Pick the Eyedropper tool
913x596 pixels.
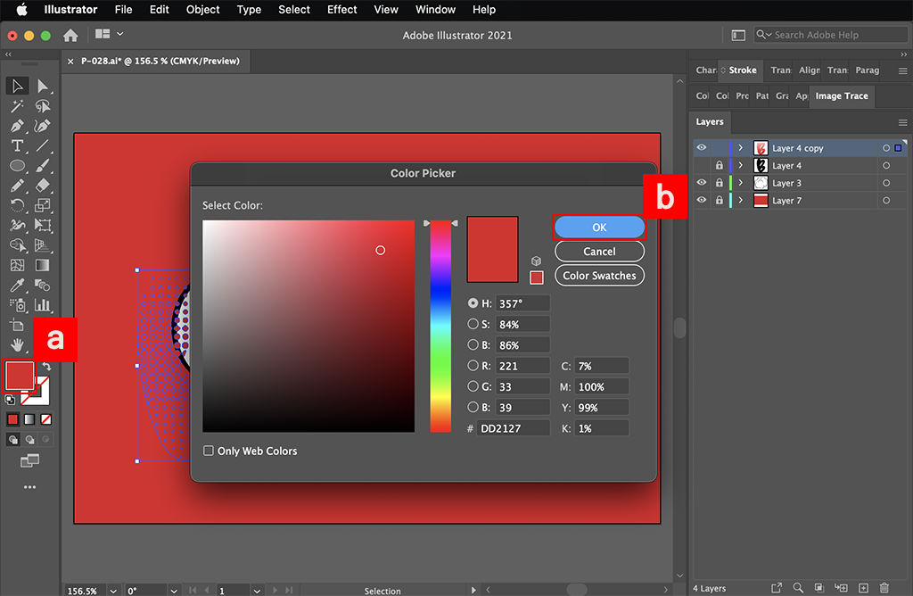pos(17,285)
